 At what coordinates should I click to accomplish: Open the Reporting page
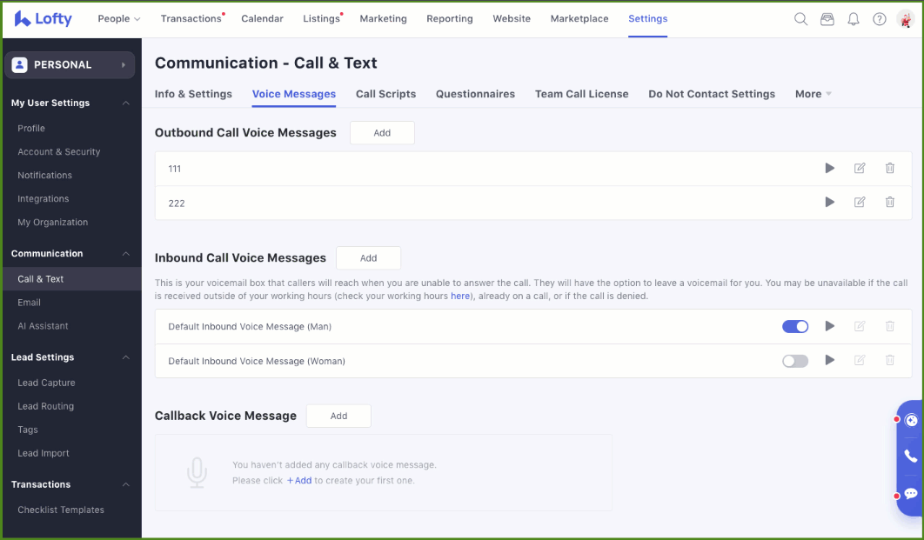(450, 19)
